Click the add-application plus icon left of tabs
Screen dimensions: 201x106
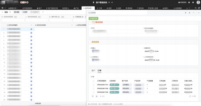[x=2, y=8]
